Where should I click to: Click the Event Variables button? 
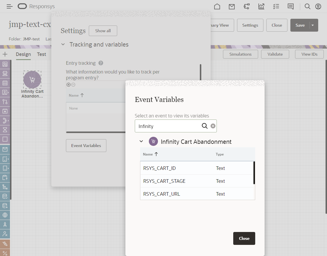coord(86,146)
